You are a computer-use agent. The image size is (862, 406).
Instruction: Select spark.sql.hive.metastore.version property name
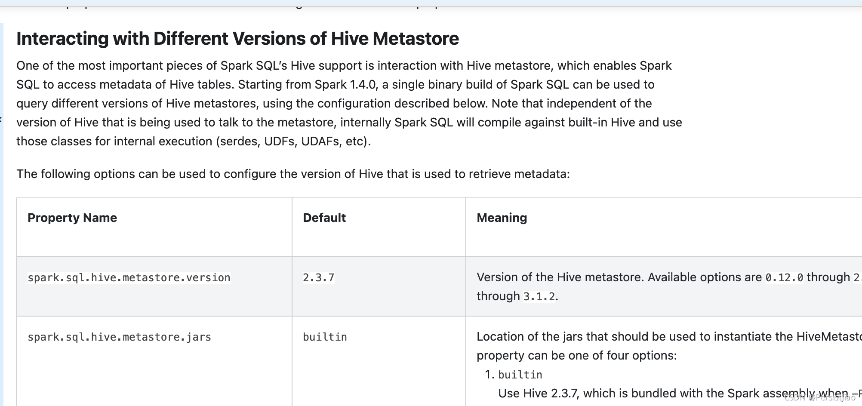[x=129, y=278]
